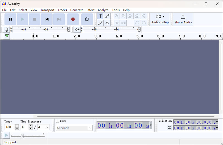Select the Draw pencil tool
The image size is (223, 145).
tap(100, 23)
